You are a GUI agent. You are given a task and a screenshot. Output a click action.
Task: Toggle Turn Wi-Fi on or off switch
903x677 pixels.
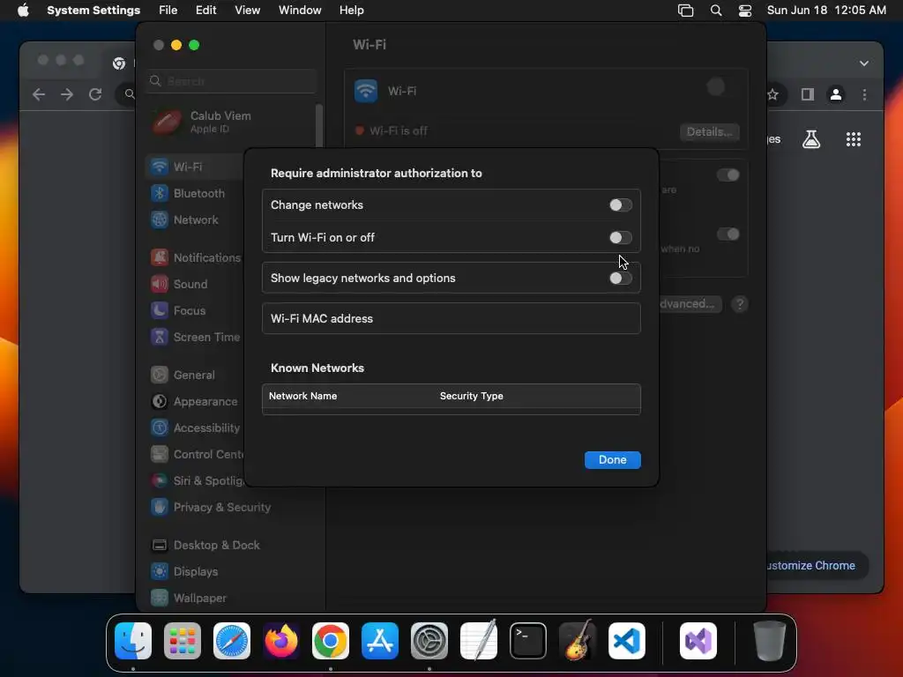(620, 237)
